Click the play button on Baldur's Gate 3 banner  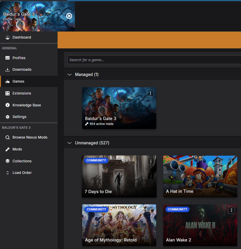point(69,16)
